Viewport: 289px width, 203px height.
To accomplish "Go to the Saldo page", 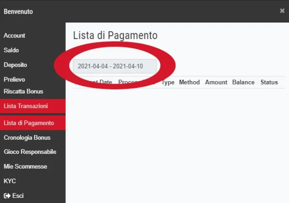I will tap(11, 50).
